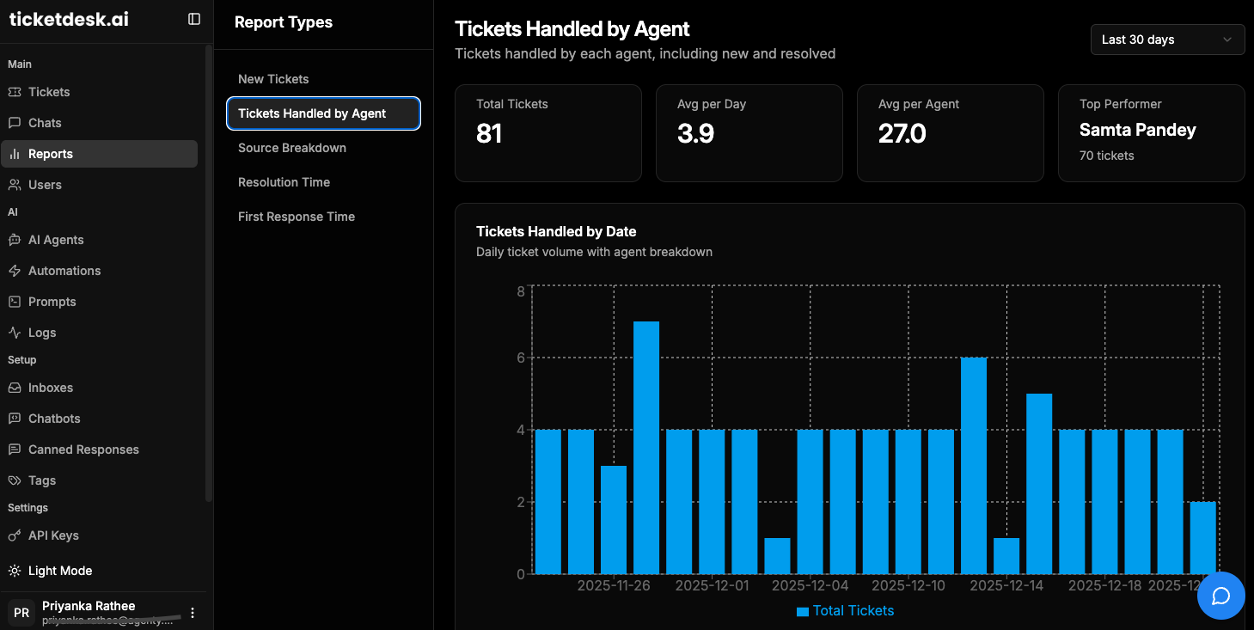This screenshot has height=630, width=1254.
Task: Open Chats via speech bubble icon
Action: 15,123
